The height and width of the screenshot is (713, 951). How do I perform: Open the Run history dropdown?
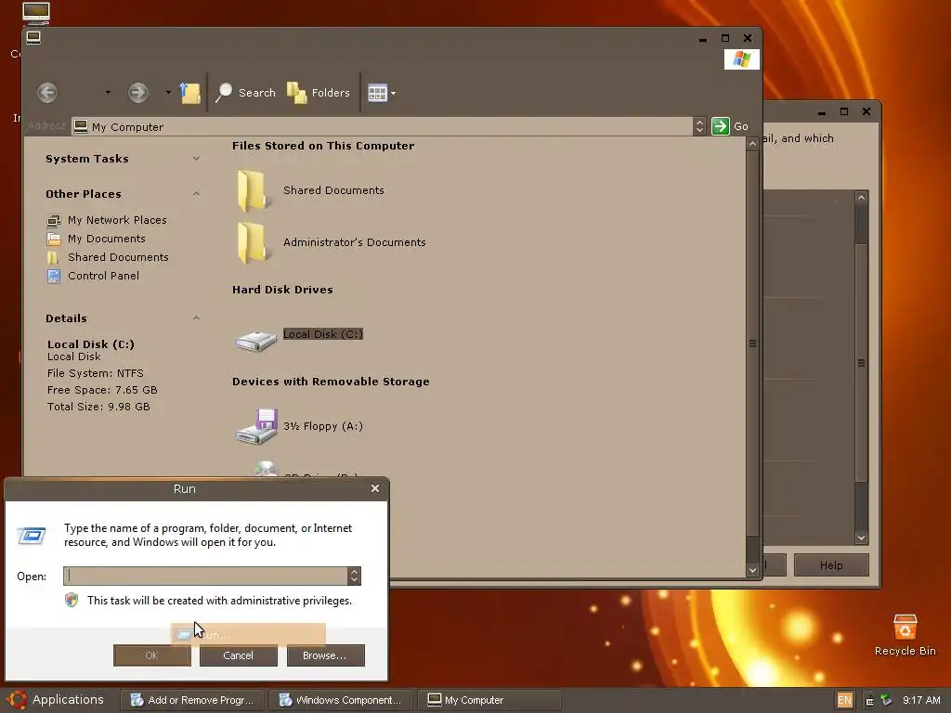coord(354,576)
